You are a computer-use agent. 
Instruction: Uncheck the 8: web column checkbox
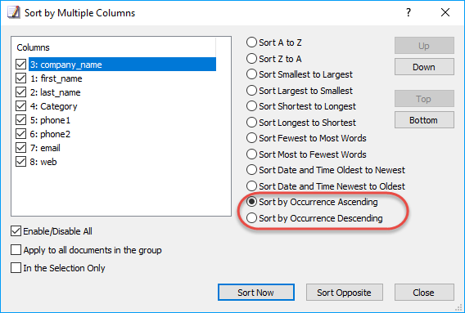coord(20,162)
